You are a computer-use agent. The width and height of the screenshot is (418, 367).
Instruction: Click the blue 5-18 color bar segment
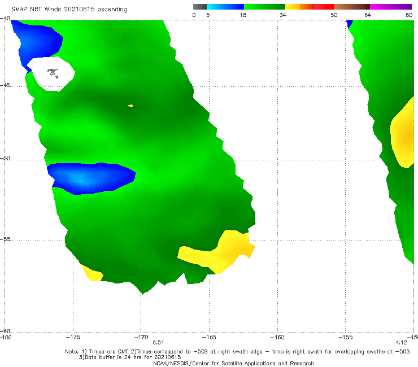click(225, 7)
